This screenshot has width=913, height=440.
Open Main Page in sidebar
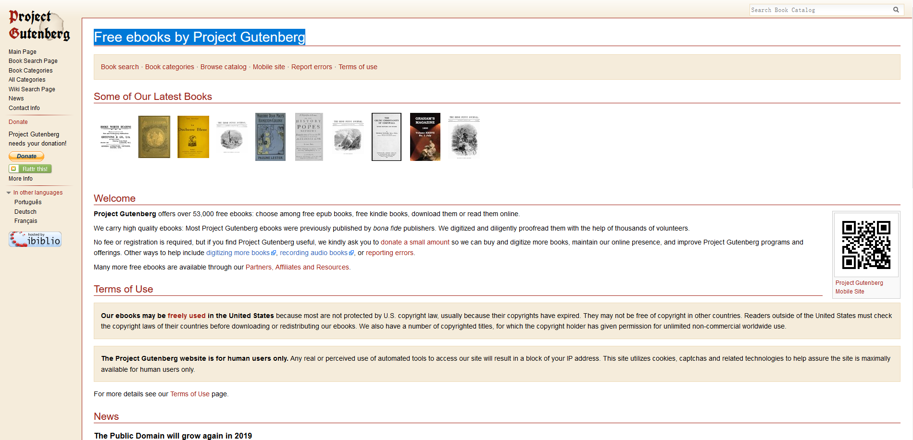point(23,52)
